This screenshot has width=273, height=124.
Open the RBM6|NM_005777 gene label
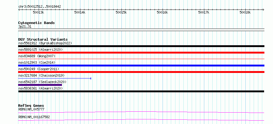[x=31, y=109]
